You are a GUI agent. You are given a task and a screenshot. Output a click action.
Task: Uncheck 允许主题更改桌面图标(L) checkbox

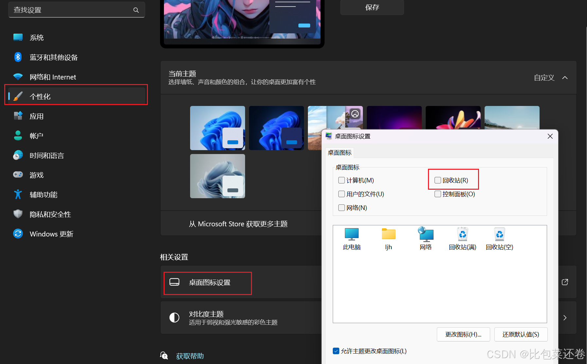[x=336, y=351]
